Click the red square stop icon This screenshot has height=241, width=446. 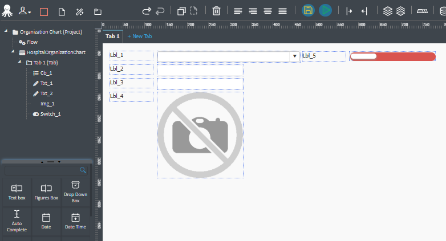pos(44,12)
